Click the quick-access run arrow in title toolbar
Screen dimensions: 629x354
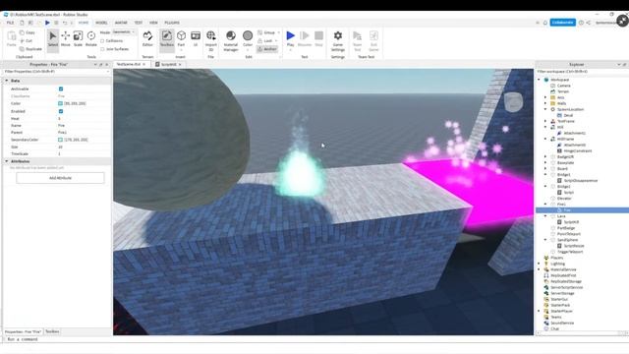pos(47,23)
